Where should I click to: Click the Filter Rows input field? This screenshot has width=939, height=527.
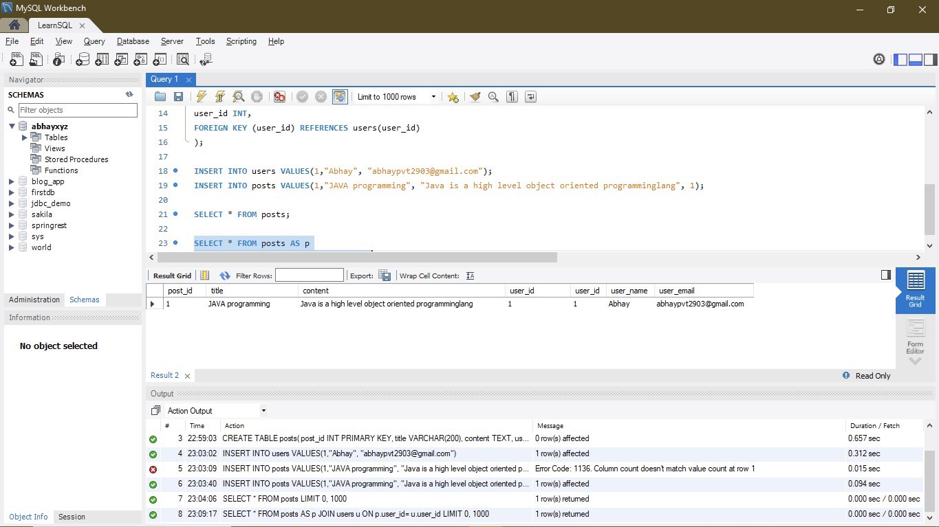tap(309, 276)
